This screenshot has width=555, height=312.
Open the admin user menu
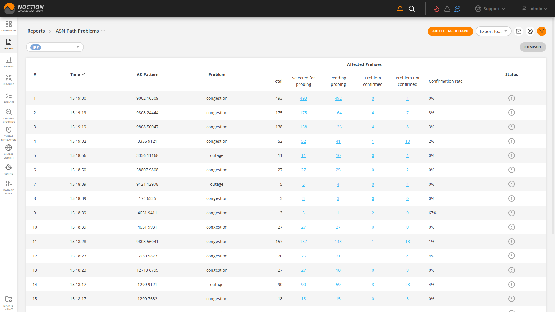tap(535, 9)
